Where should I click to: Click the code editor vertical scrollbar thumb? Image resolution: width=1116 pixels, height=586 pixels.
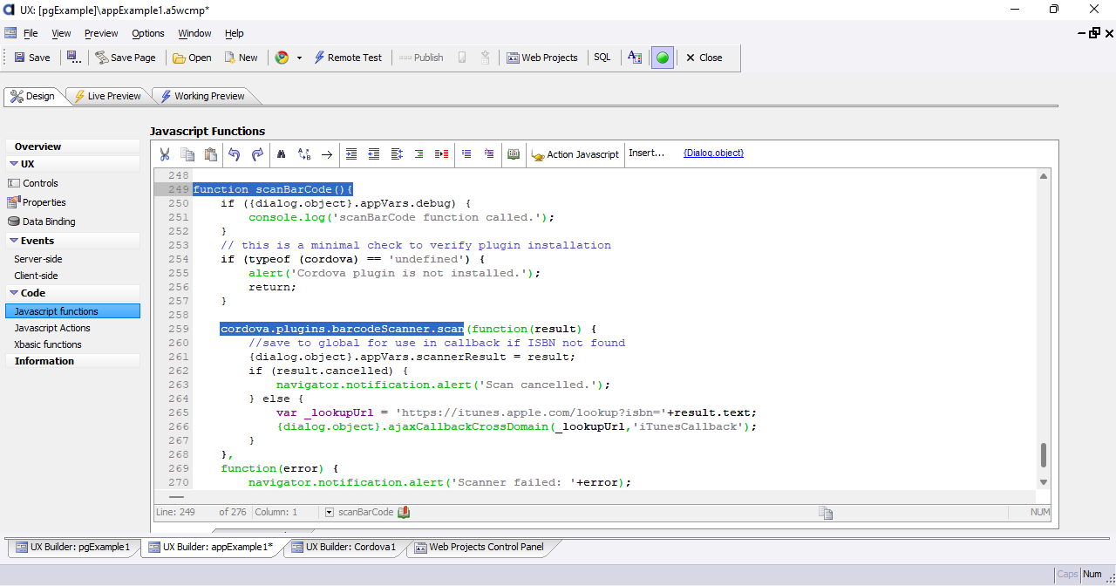click(1044, 455)
